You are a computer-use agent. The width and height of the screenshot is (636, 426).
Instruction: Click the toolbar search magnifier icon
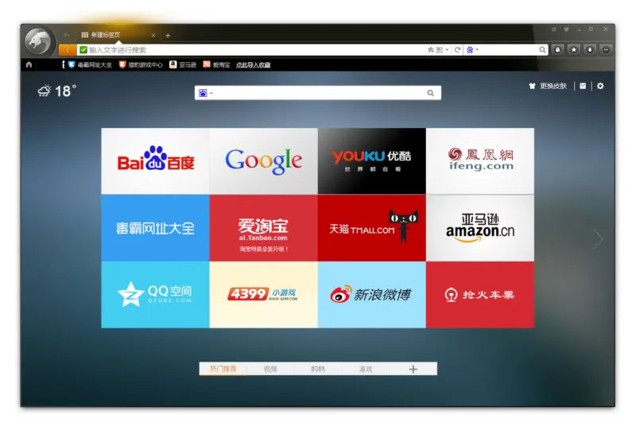542,49
